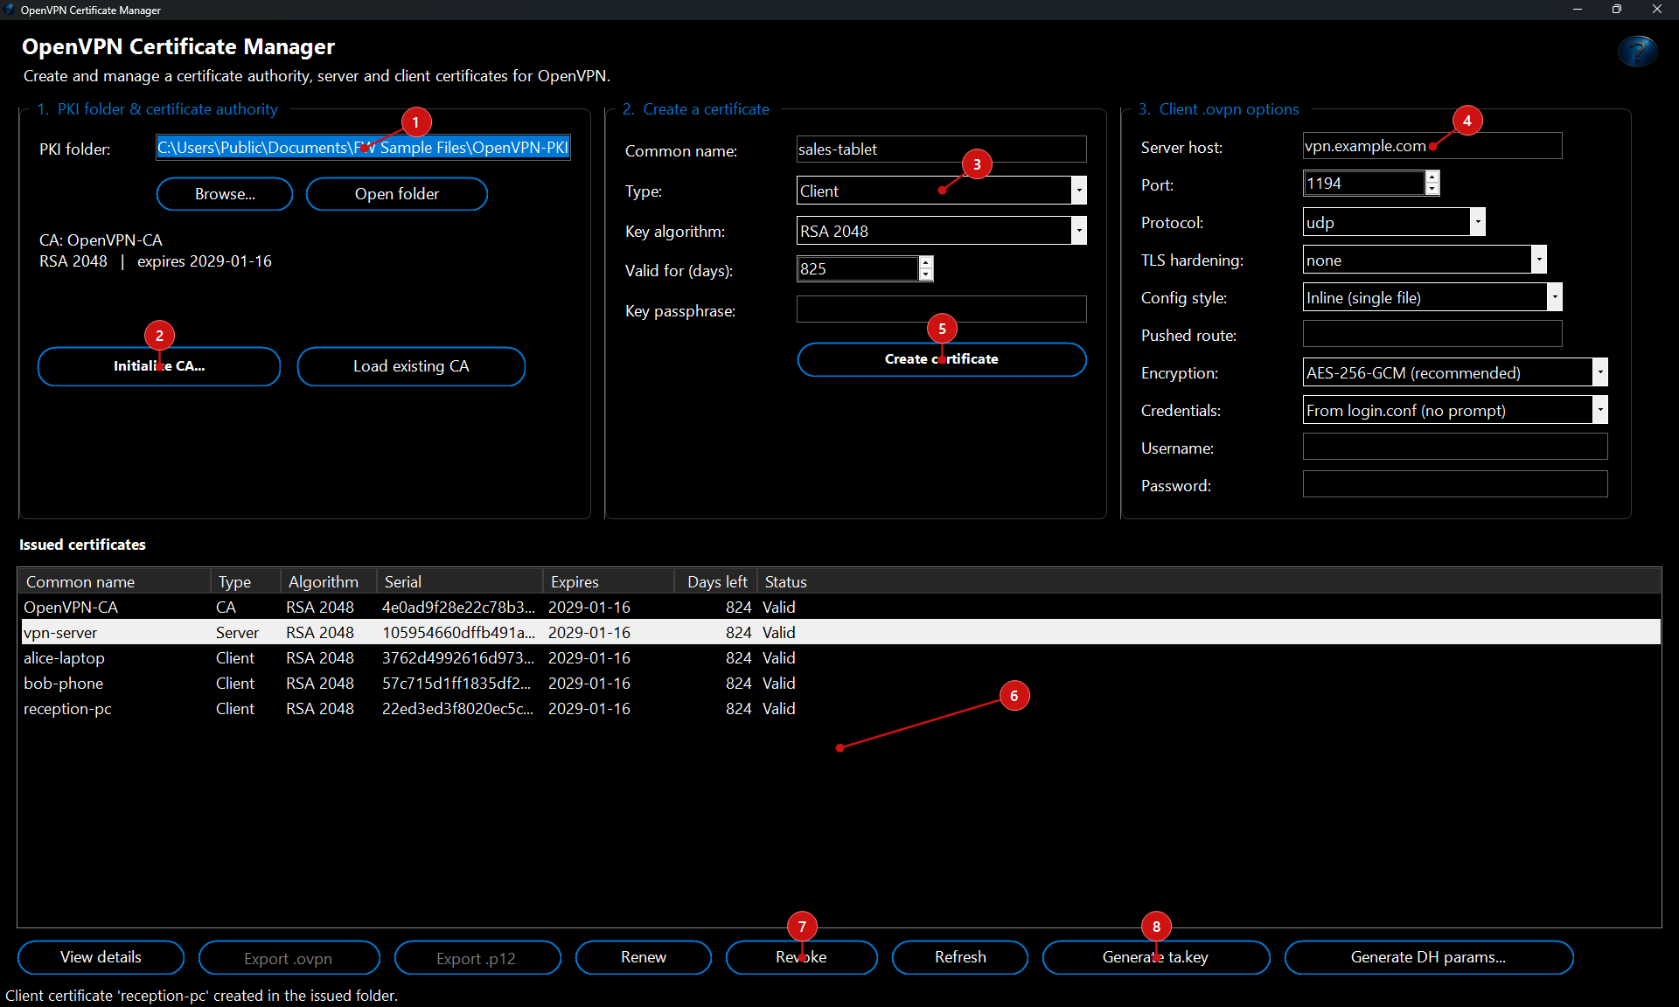1679x1007 pixels.
Task: Select the reception-pc certificate row
Action: pos(839,708)
